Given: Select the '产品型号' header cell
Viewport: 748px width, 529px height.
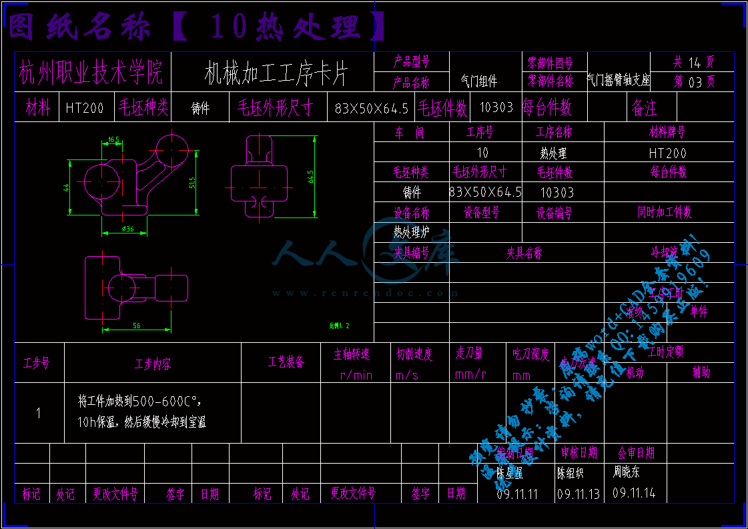Looking at the screenshot, I should pos(411,61).
